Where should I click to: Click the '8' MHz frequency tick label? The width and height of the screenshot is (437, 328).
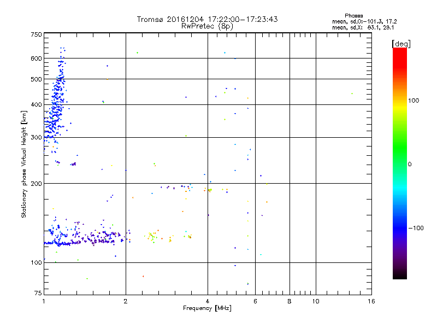[290, 301]
